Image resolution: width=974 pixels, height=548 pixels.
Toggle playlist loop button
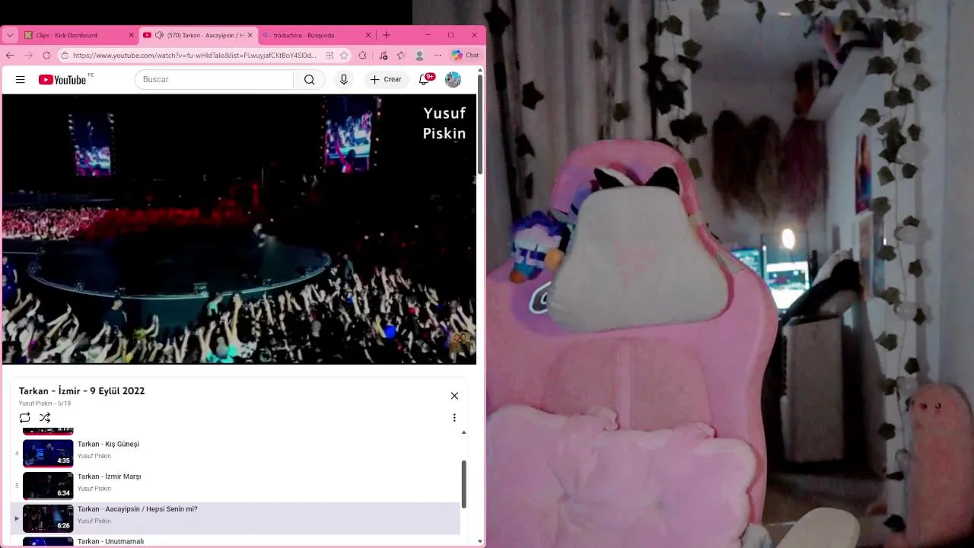click(x=25, y=417)
